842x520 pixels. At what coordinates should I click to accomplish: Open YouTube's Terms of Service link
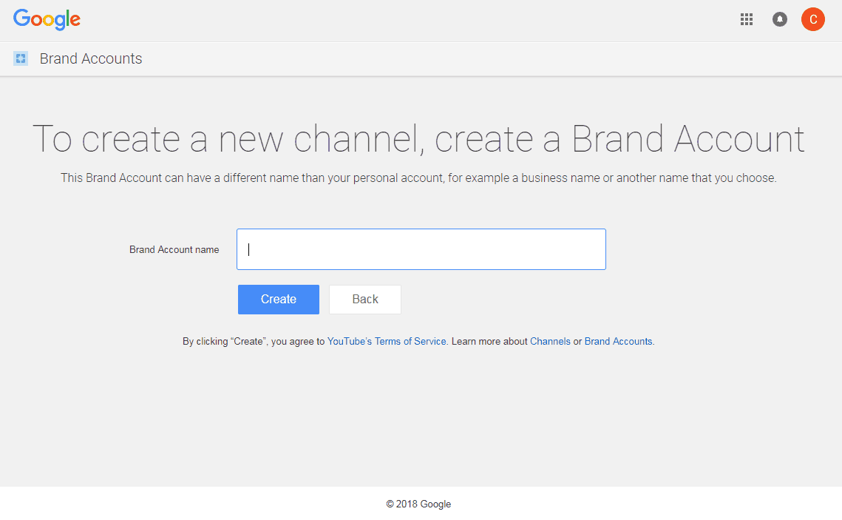click(387, 341)
